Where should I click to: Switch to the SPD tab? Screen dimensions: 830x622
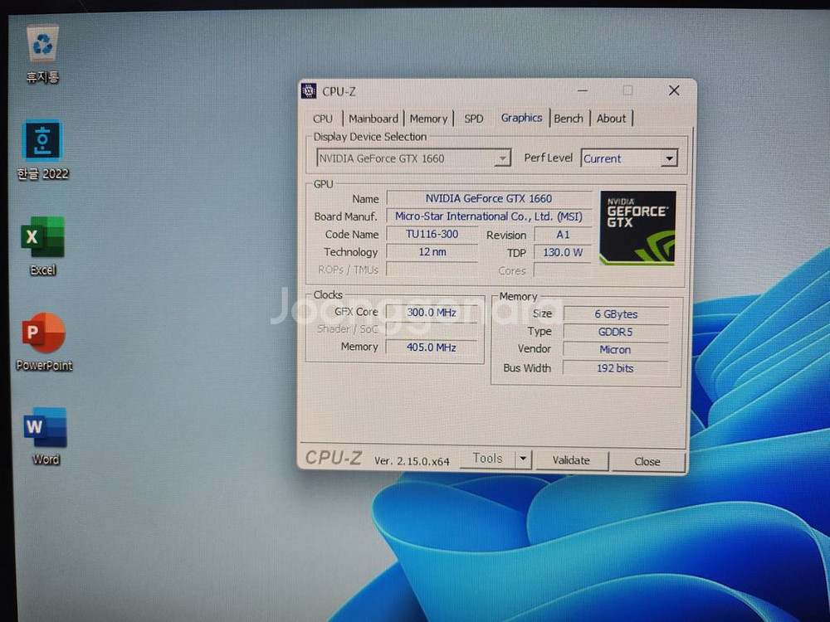click(474, 119)
